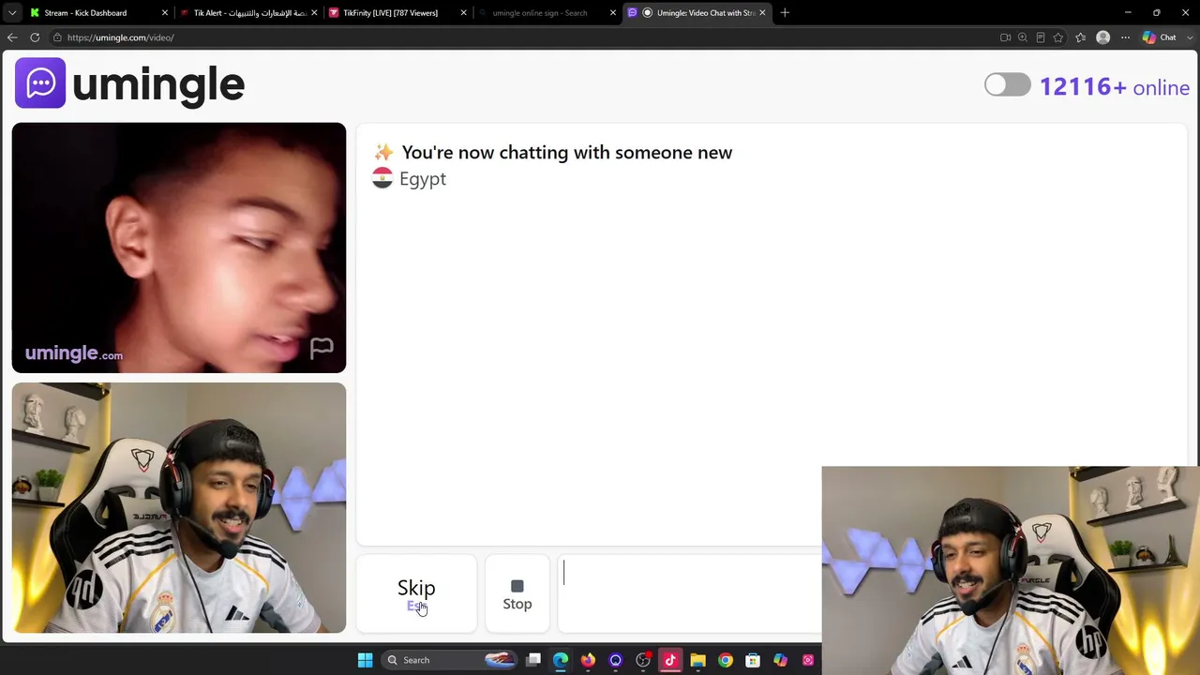Open the Windows Start menu

click(365, 660)
